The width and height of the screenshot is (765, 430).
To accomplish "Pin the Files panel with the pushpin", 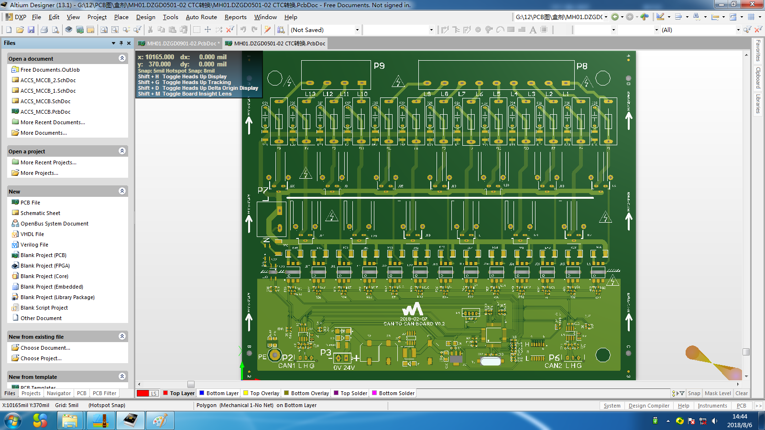I will point(121,43).
